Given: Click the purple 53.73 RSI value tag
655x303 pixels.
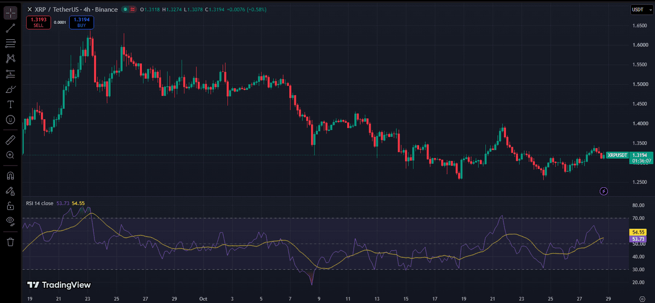Looking at the screenshot, I should click(x=638, y=239).
